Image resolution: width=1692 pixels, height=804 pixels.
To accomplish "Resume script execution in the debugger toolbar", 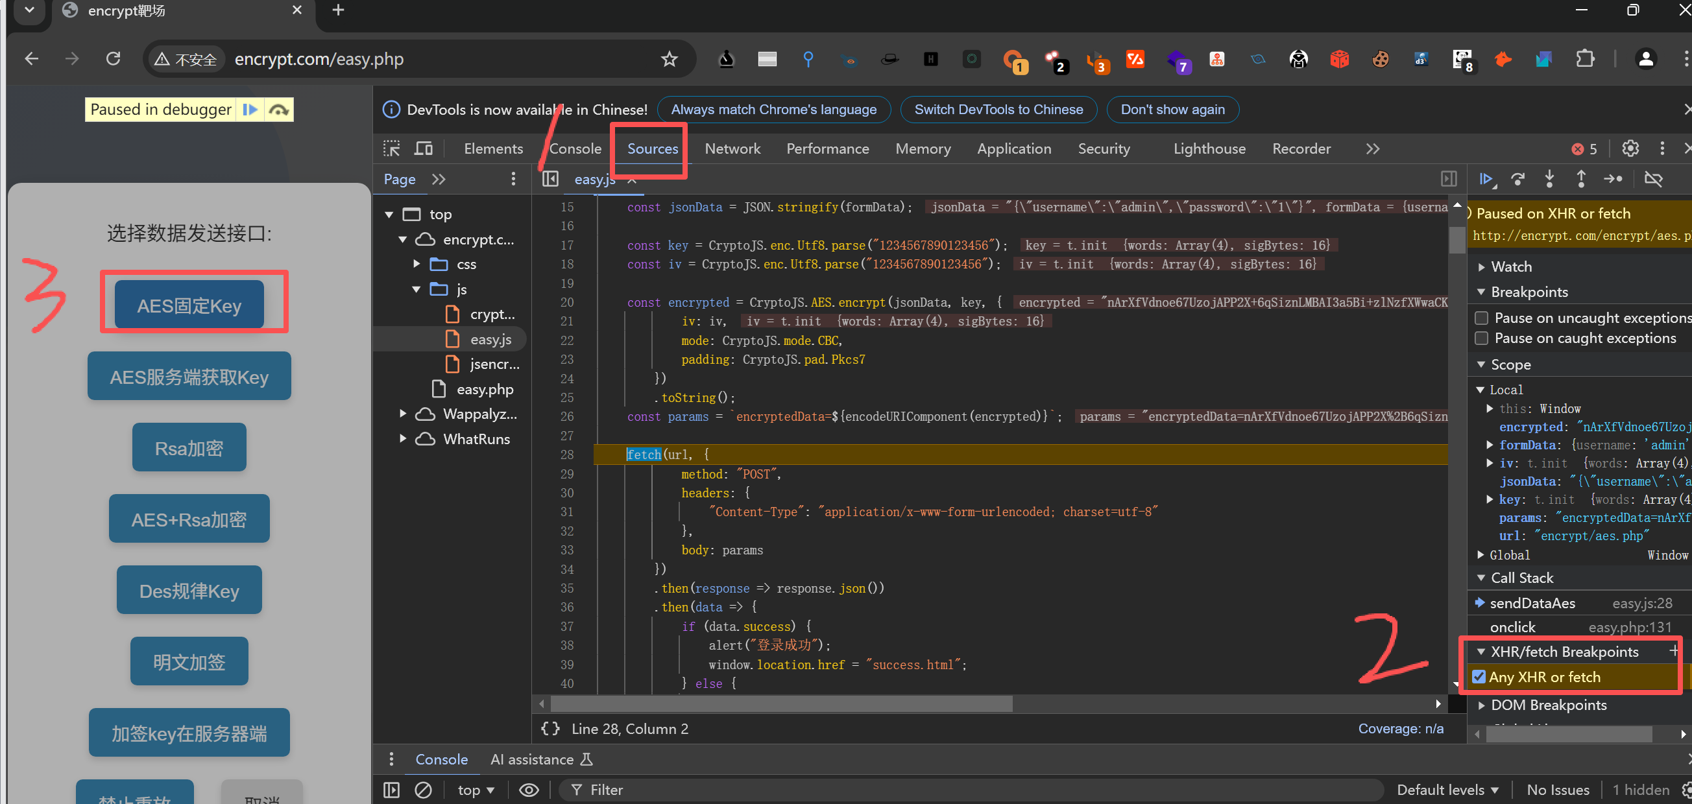I will click(x=1486, y=179).
